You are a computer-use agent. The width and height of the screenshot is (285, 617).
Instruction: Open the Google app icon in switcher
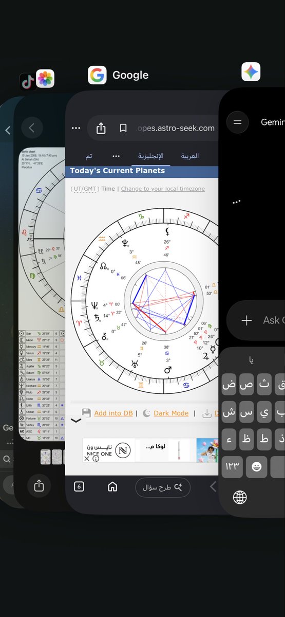pyautogui.click(x=97, y=75)
